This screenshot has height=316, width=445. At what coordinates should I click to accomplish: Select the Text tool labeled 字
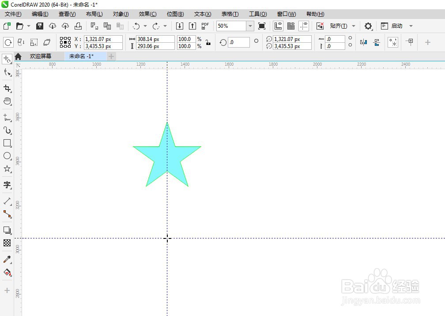(8, 185)
